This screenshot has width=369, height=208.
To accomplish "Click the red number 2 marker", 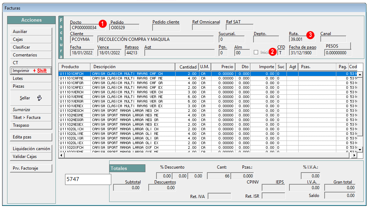I will 273,52.
